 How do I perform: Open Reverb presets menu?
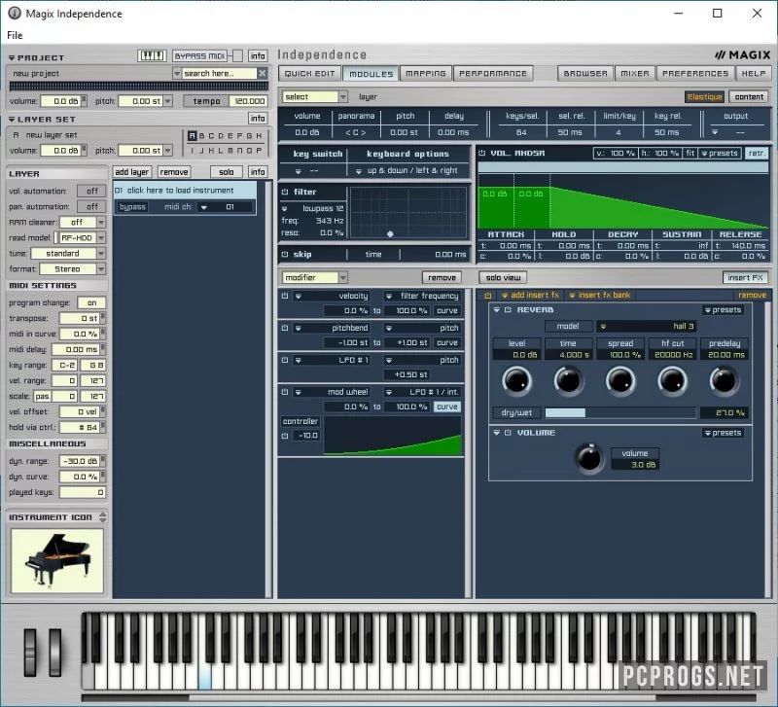(x=723, y=309)
